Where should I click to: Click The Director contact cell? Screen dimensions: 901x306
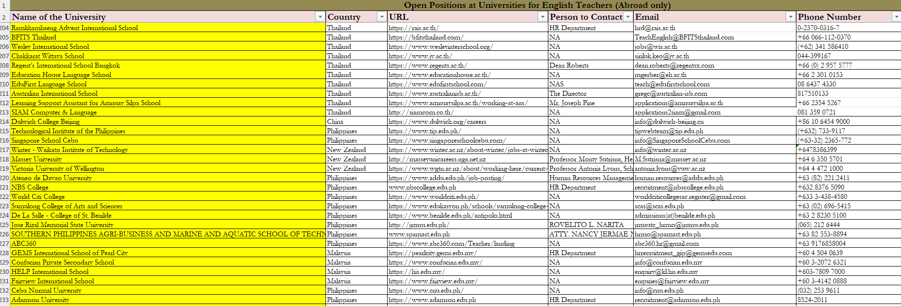click(590, 93)
